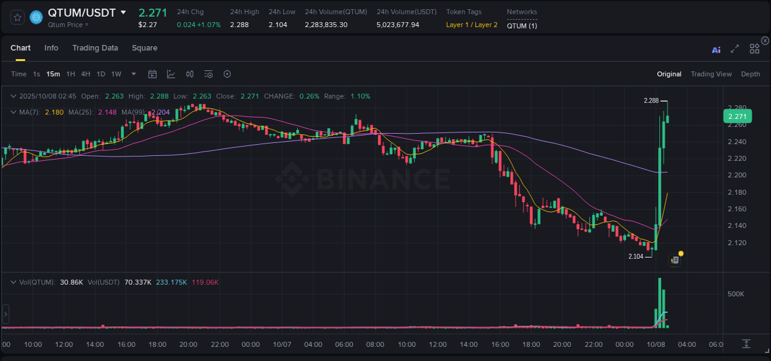Select the 1H timeframe

70,74
